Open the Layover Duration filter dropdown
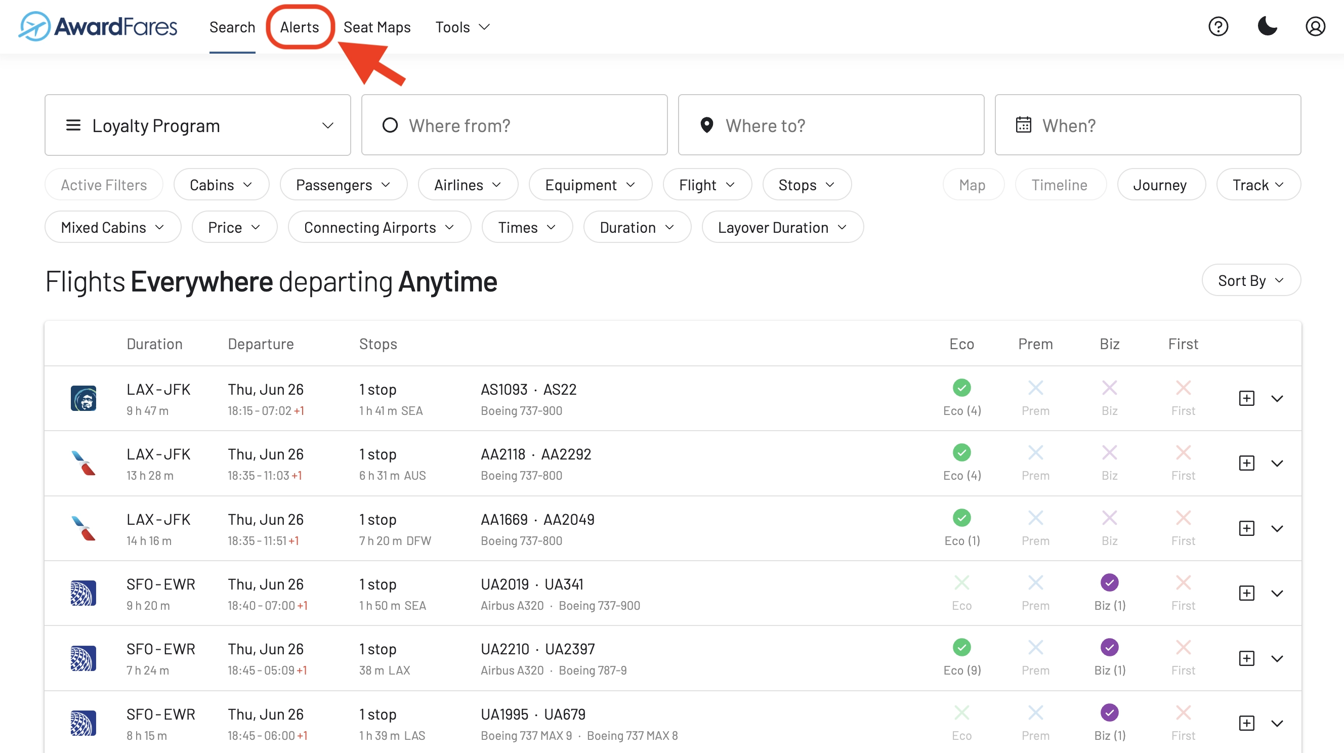The height and width of the screenshot is (753, 1344). (782, 227)
